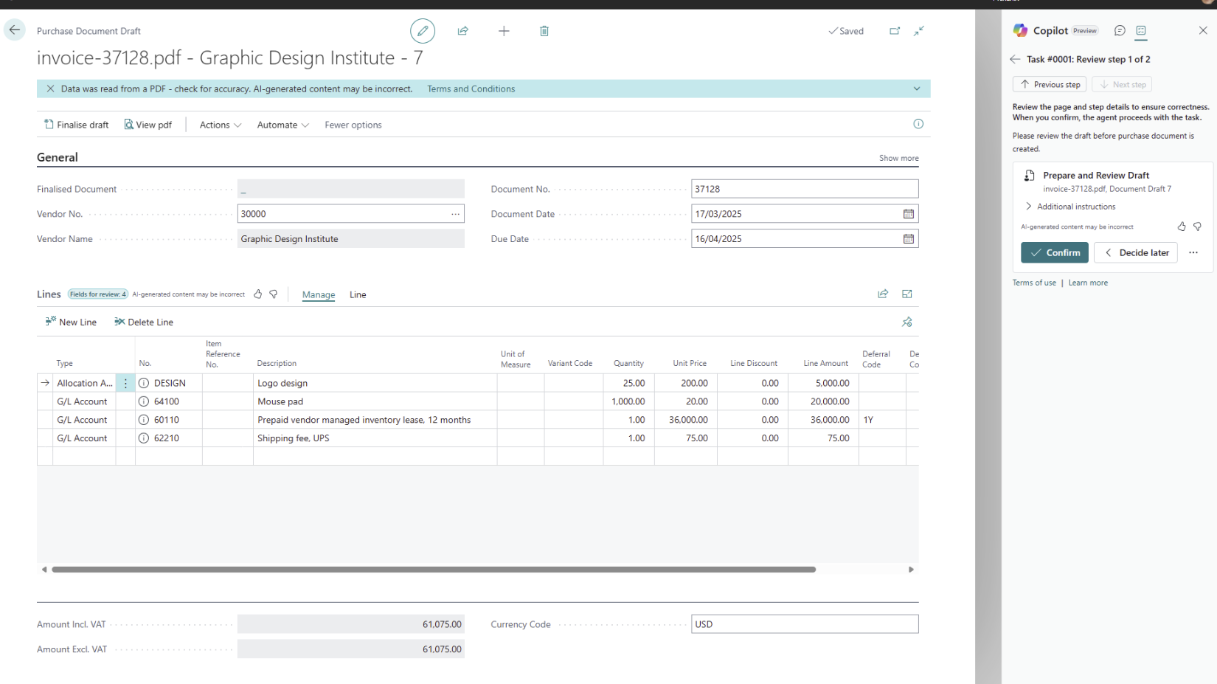The height and width of the screenshot is (684, 1217).
Task: Confirm the draft review step
Action: [1055, 252]
